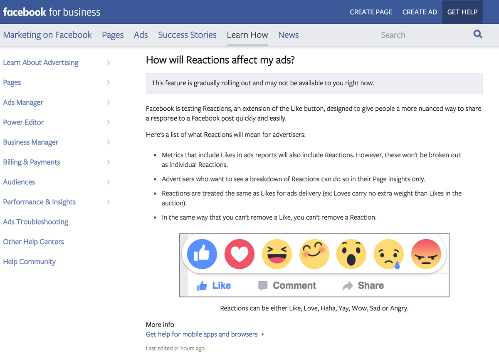The image size is (499, 359).
Task: Select the Learn How tab
Action: [247, 35]
